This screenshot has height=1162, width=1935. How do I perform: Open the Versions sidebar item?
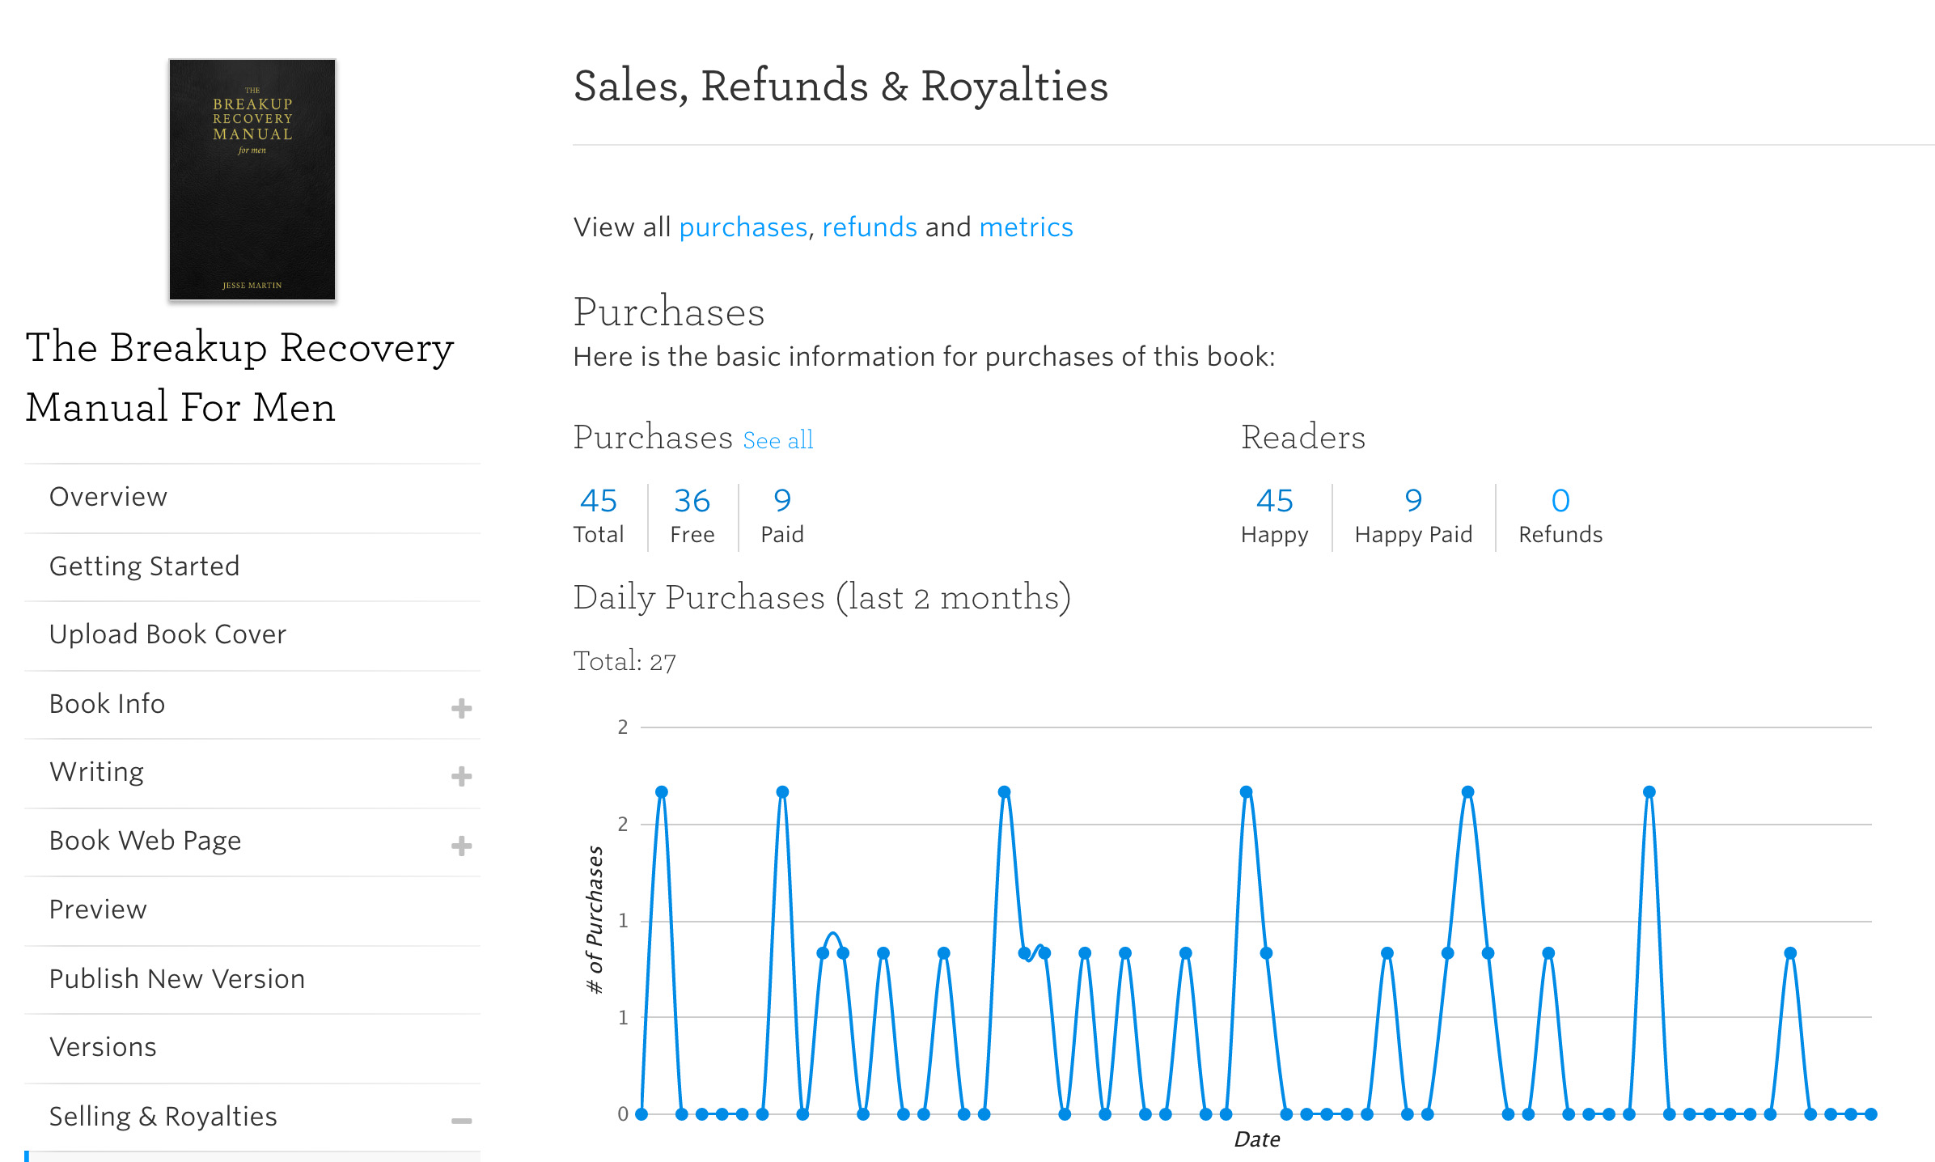(x=103, y=1047)
